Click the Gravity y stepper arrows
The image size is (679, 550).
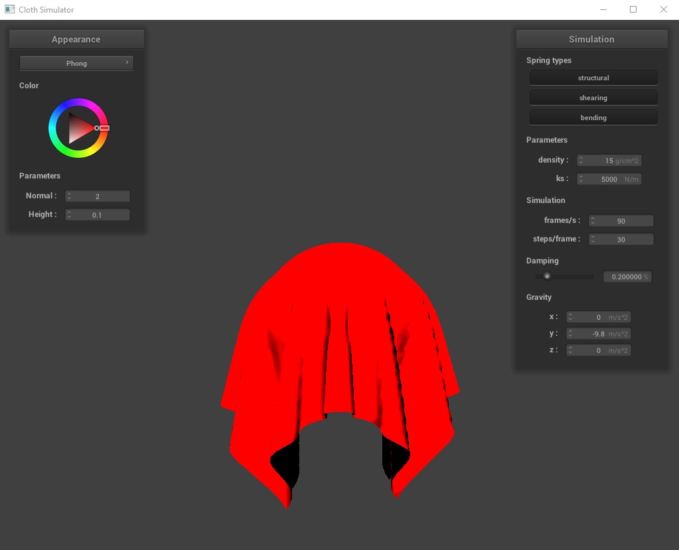point(570,334)
